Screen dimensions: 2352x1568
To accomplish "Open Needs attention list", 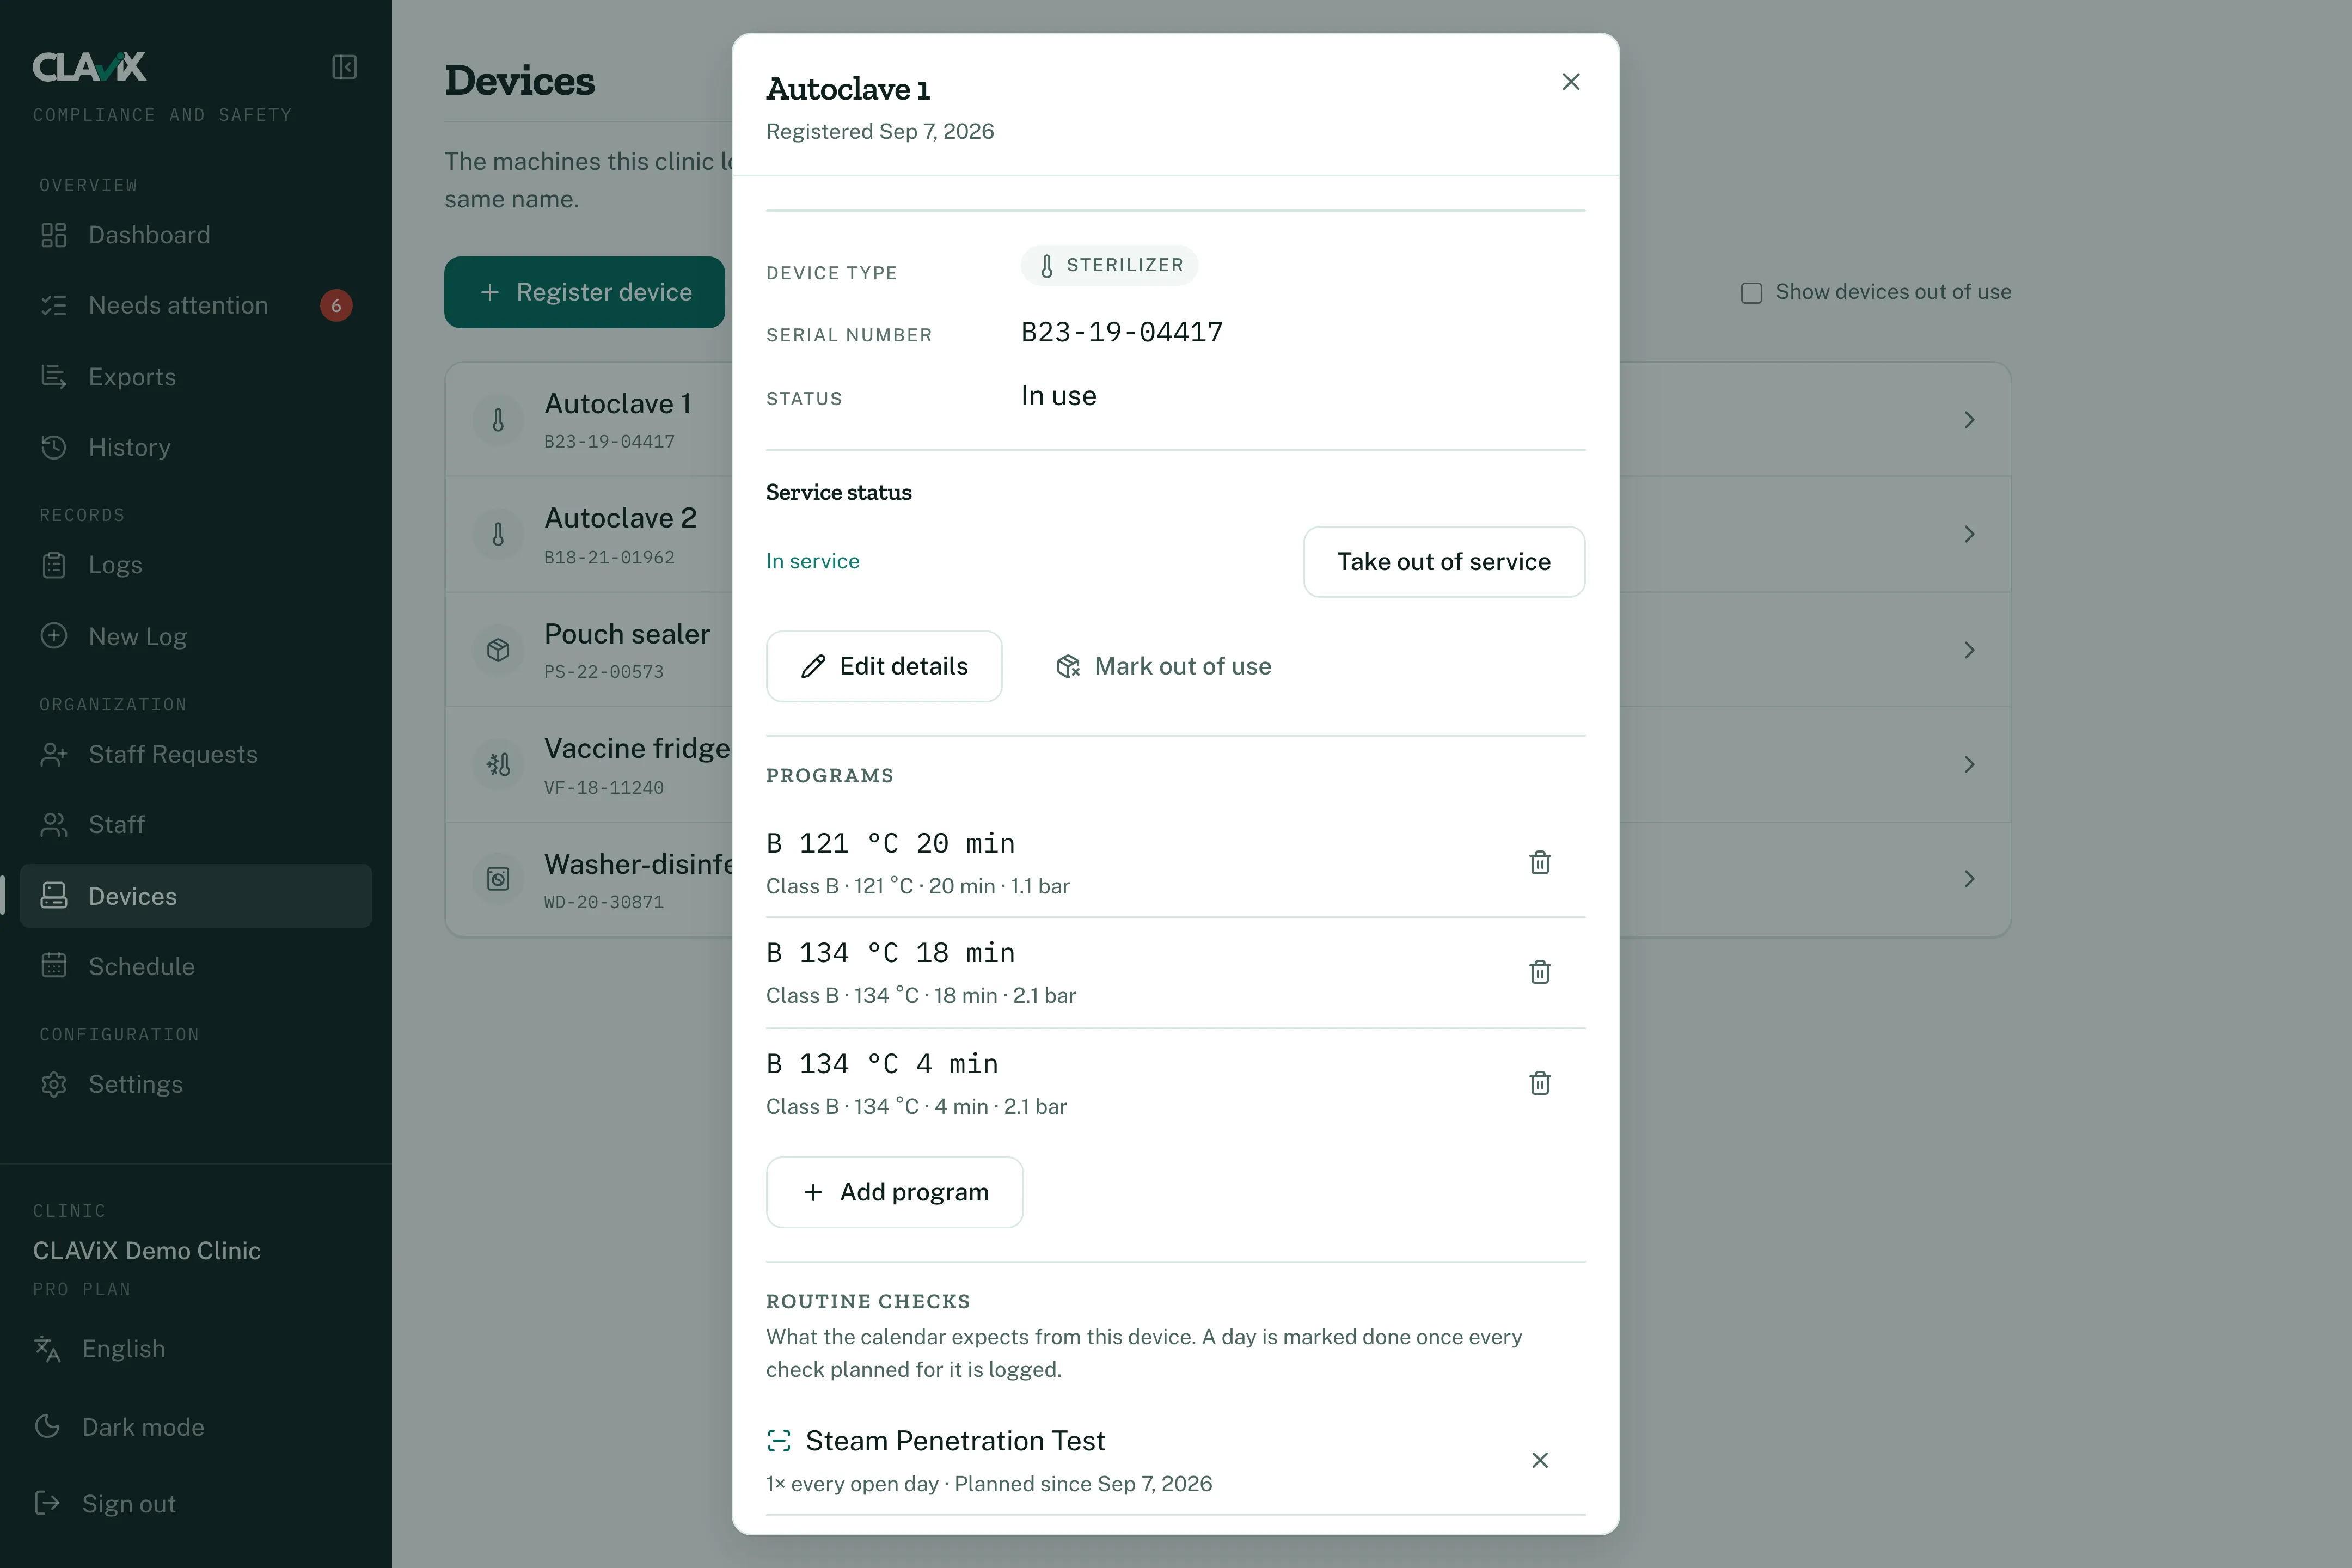I will tap(196, 305).
